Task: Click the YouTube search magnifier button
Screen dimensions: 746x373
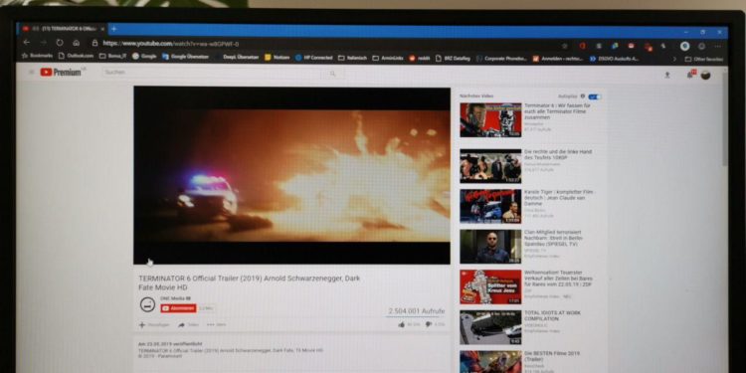Action: click(332, 74)
